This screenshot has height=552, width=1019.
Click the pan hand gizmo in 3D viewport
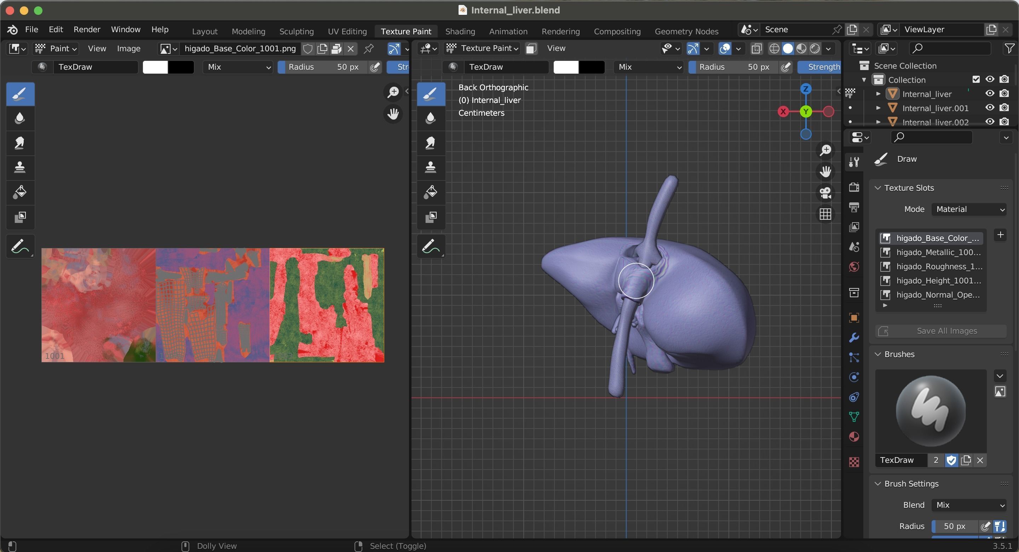coord(825,171)
